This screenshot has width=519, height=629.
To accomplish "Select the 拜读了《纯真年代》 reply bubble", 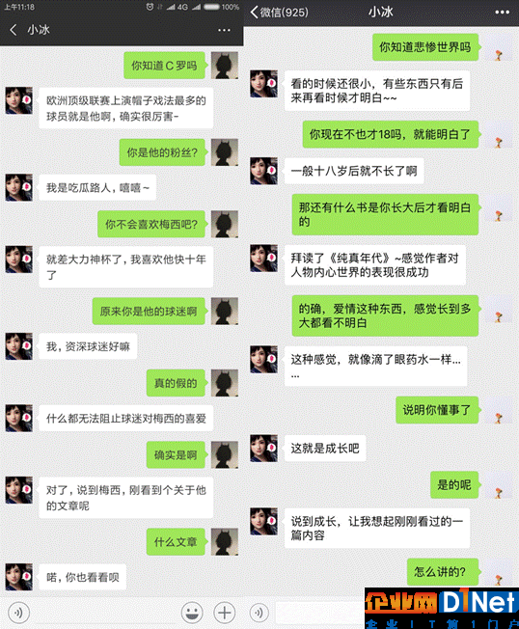I will pyautogui.click(x=375, y=264).
